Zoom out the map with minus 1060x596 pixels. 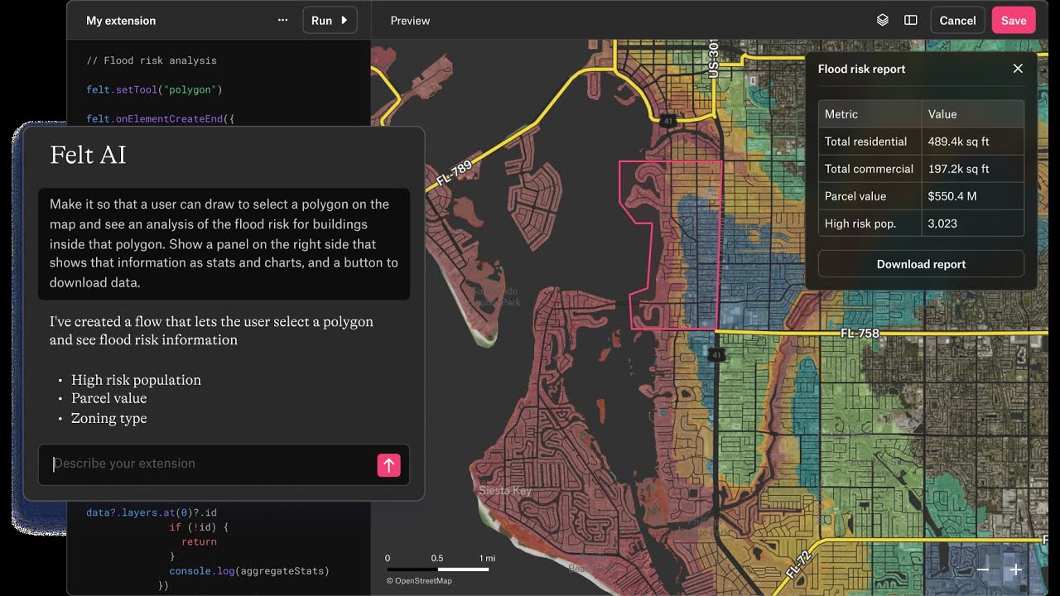coord(983,570)
